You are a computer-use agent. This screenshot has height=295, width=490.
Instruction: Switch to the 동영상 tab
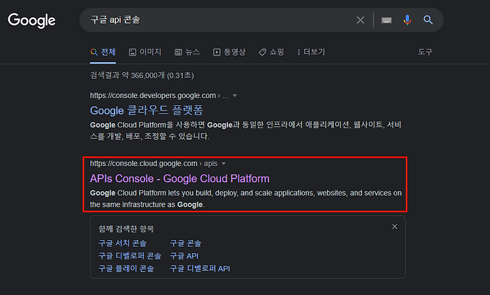coord(229,52)
